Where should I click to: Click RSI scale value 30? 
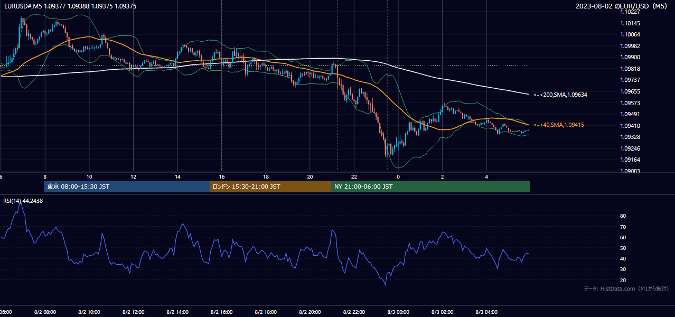click(x=623, y=269)
